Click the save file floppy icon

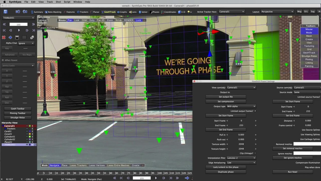(6, 12)
